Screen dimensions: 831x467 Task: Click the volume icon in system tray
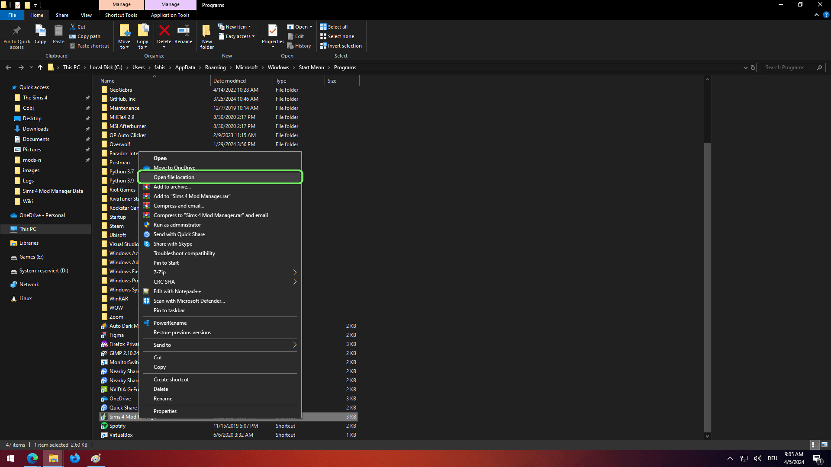click(x=757, y=458)
